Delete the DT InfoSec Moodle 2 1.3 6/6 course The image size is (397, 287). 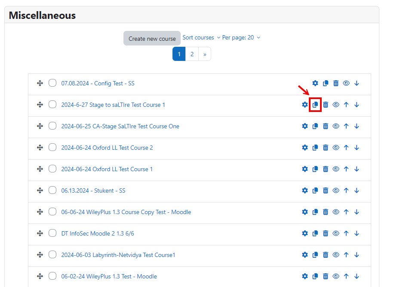[325, 233]
